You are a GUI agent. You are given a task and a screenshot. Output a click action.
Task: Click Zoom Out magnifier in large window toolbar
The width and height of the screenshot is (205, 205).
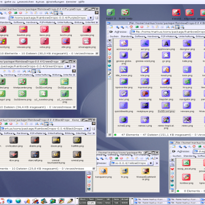coord(173,27)
